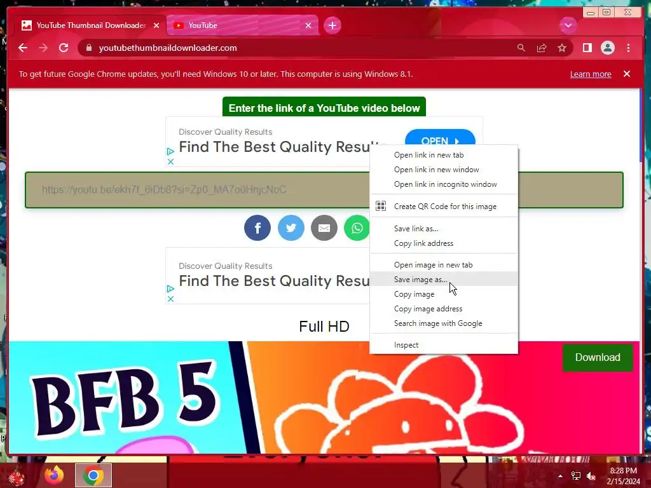The height and width of the screenshot is (488, 651).
Task: Select Copy link address
Action: 443,243
